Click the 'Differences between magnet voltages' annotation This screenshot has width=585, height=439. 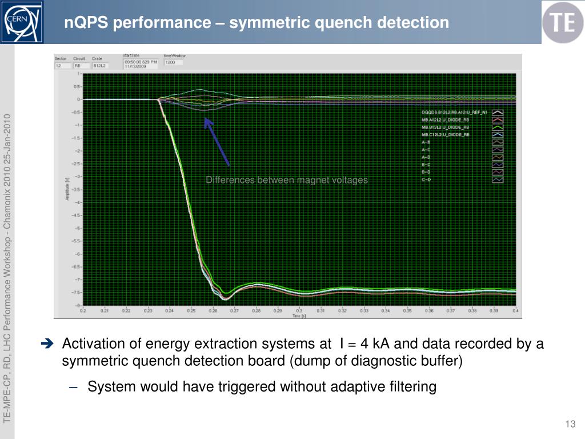tap(287, 180)
